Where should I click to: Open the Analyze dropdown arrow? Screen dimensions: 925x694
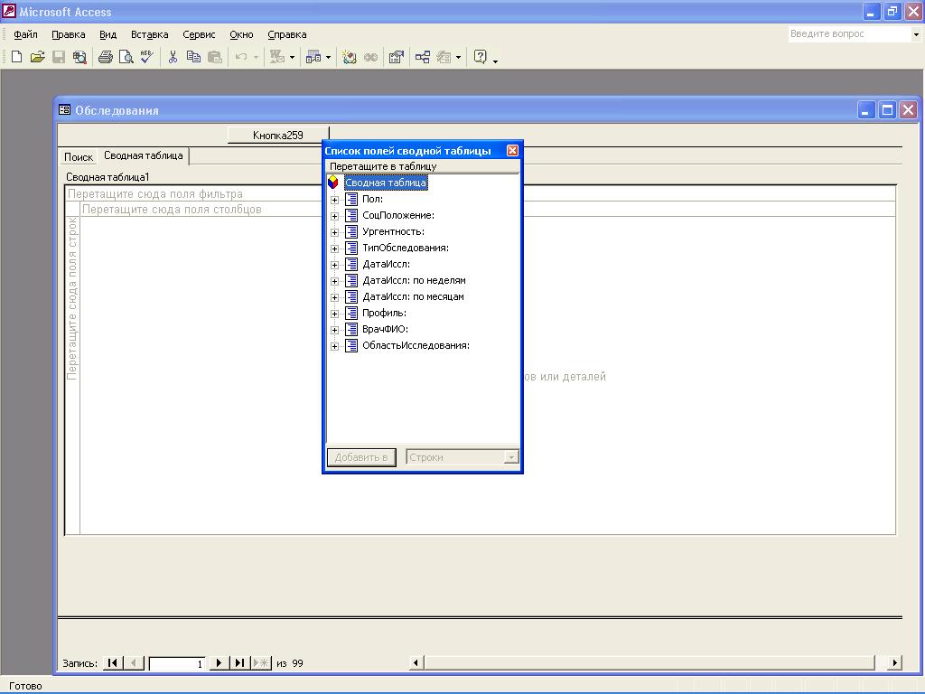tap(329, 57)
